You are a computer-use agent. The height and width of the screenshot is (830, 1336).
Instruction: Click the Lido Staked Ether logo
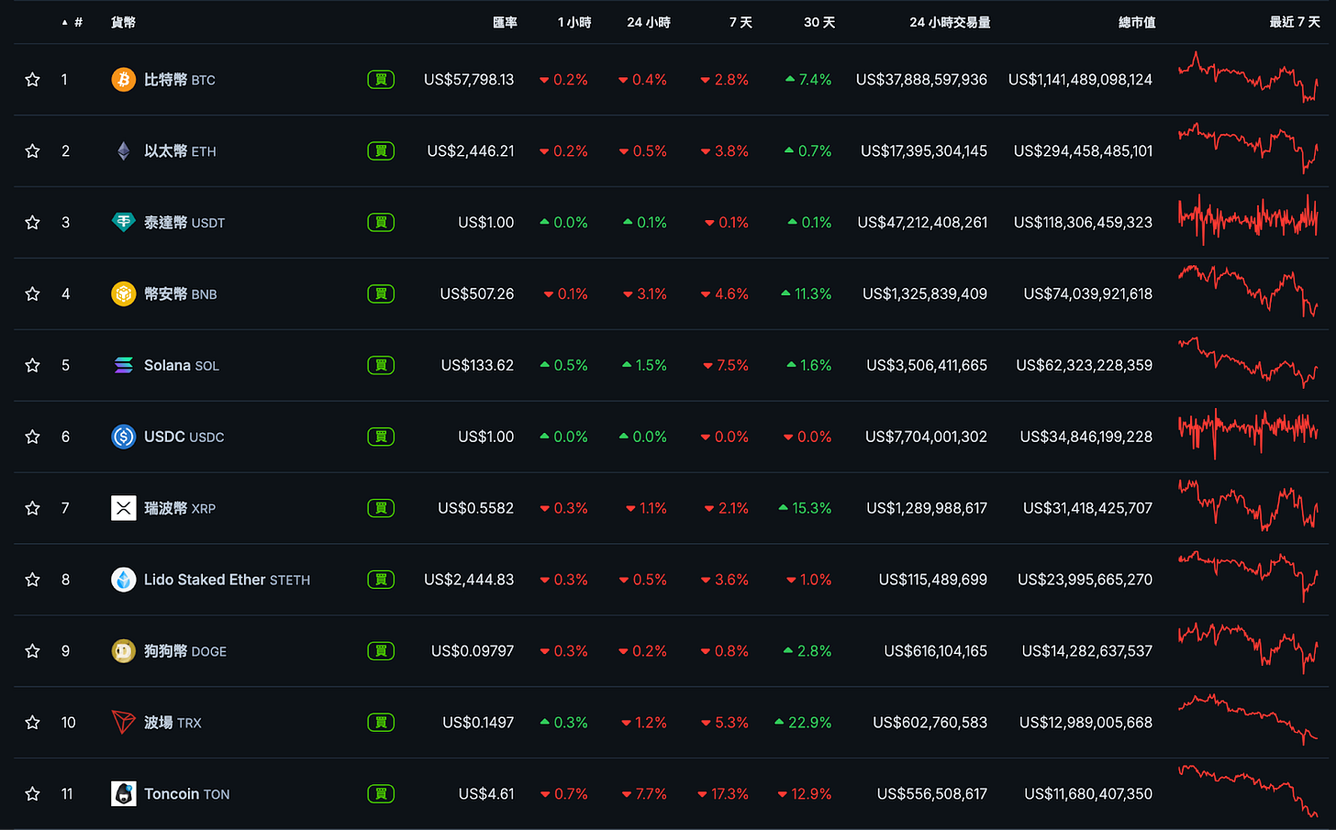123,580
